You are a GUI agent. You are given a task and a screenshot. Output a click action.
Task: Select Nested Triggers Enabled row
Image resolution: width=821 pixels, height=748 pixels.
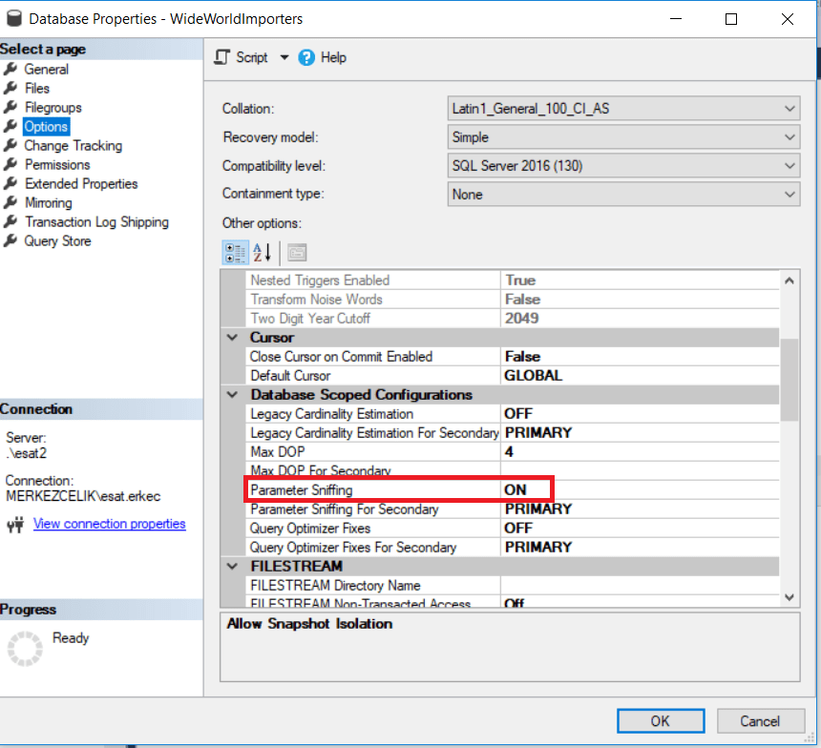(512, 280)
